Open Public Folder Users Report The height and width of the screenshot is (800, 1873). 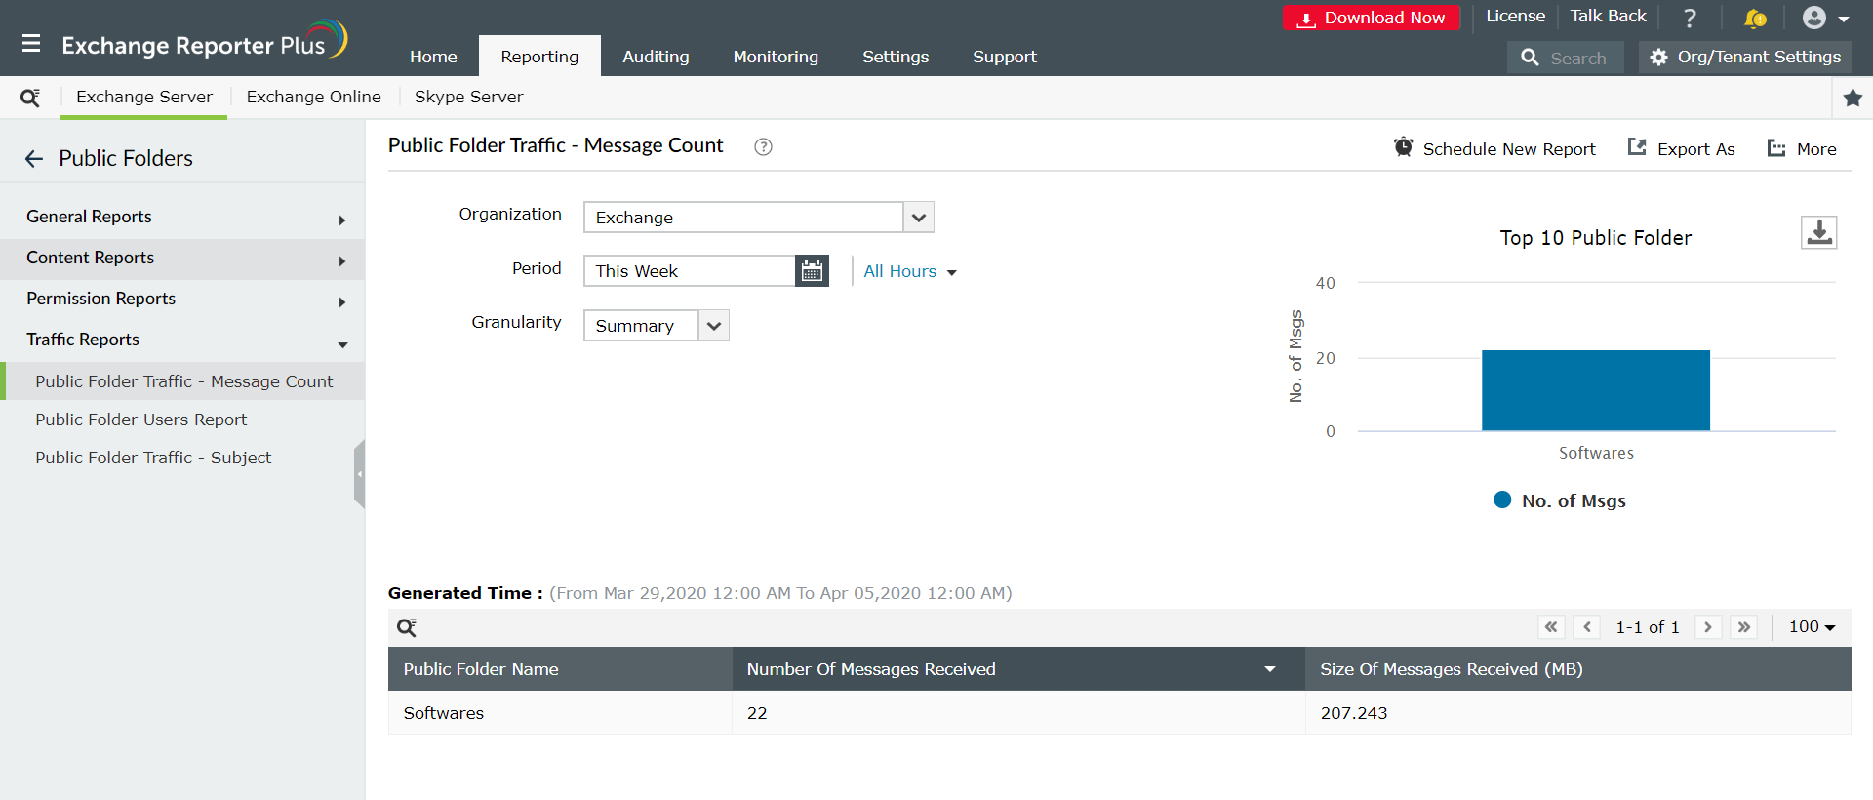[x=141, y=420]
